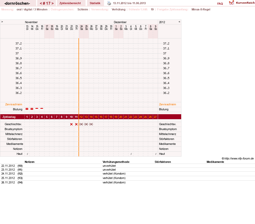This screenshot has width=255, height=224.
Task: Click the orange vertical line marker at cycle day 12
Action: pyautogui.click(x=79, y=97)
